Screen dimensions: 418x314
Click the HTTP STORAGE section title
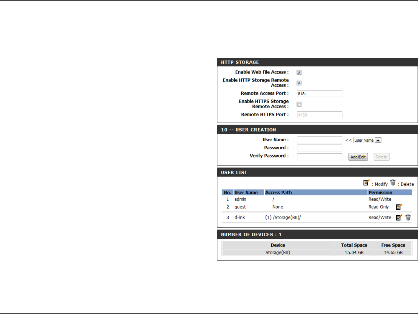[240, 62]
